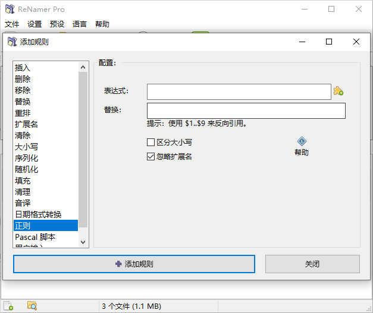The image size is (373, 313).
Task: Select the 删除 rule
Action: pyautogui.click(x=46, y=79)
